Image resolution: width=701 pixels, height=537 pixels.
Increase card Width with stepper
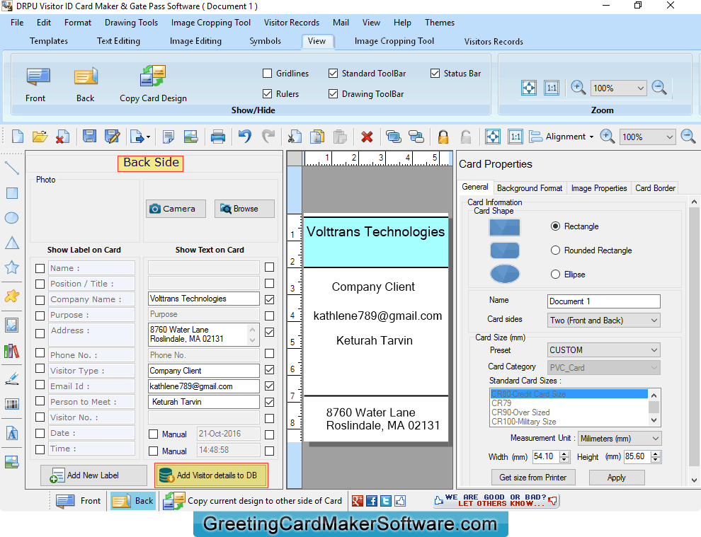[564, 454]
